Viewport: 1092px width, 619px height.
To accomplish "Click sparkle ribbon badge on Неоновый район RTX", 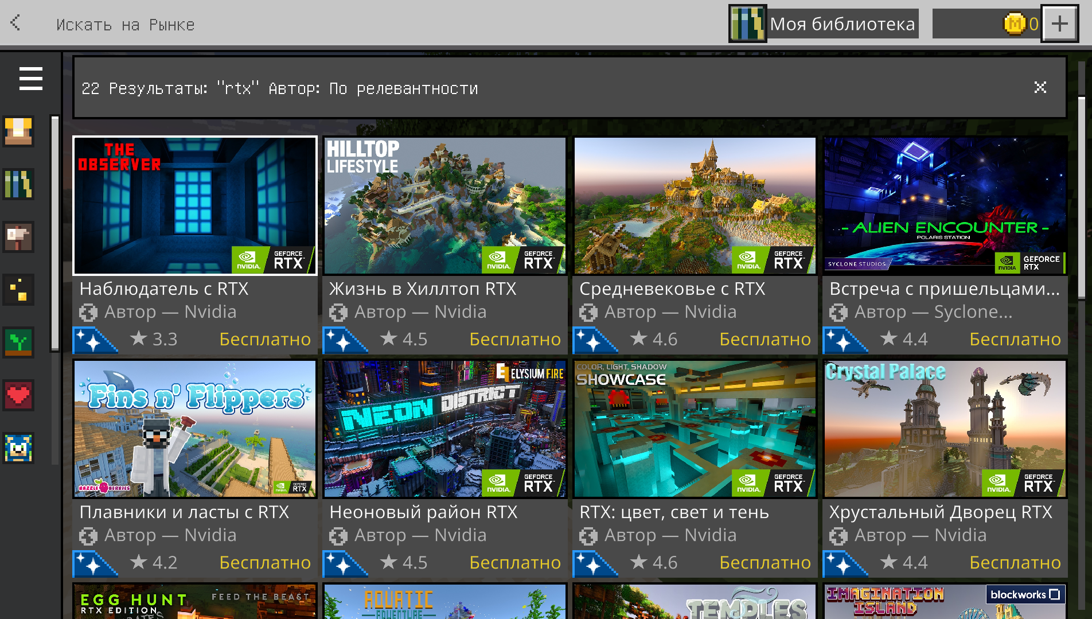I will pyautogui.click(x=344, y=563).
